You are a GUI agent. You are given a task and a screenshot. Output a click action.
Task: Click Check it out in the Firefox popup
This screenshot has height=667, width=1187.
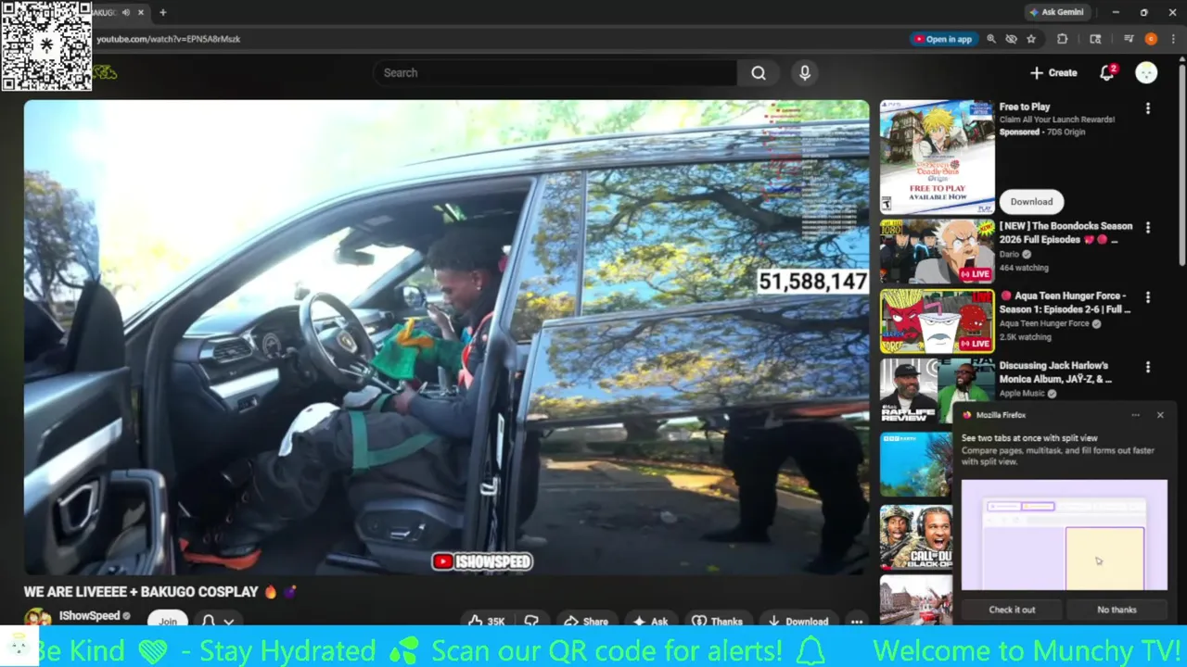pos(1012,610)
